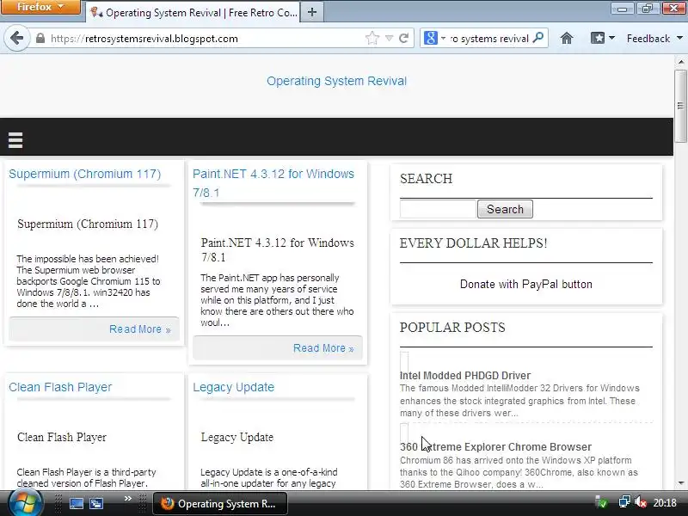The height and width of the screenshot is (516, 688).
Task: Click the EVERY DOLLAR HELPS! heading
Action: click(474, 243)
